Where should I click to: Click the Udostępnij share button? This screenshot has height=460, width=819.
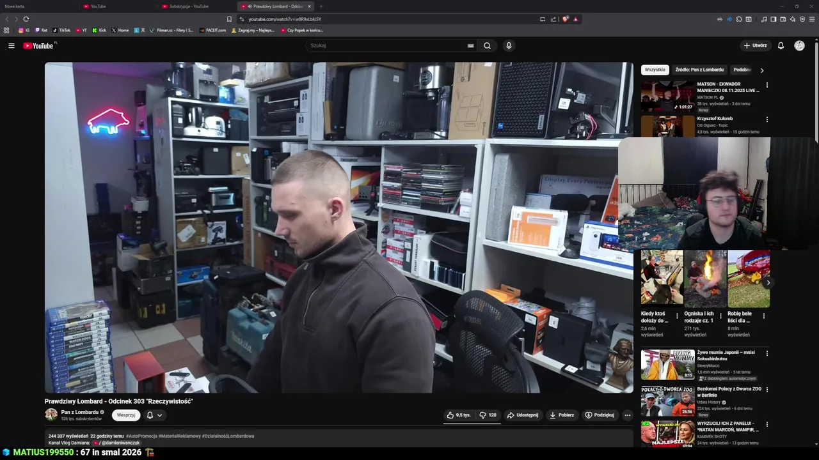(523, 415)
